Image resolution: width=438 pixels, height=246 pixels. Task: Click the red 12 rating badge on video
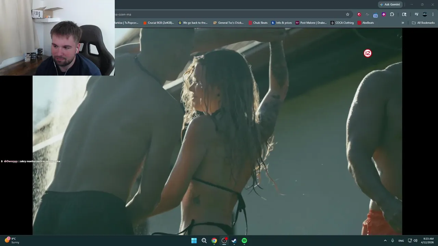click(x=368, y=53)
